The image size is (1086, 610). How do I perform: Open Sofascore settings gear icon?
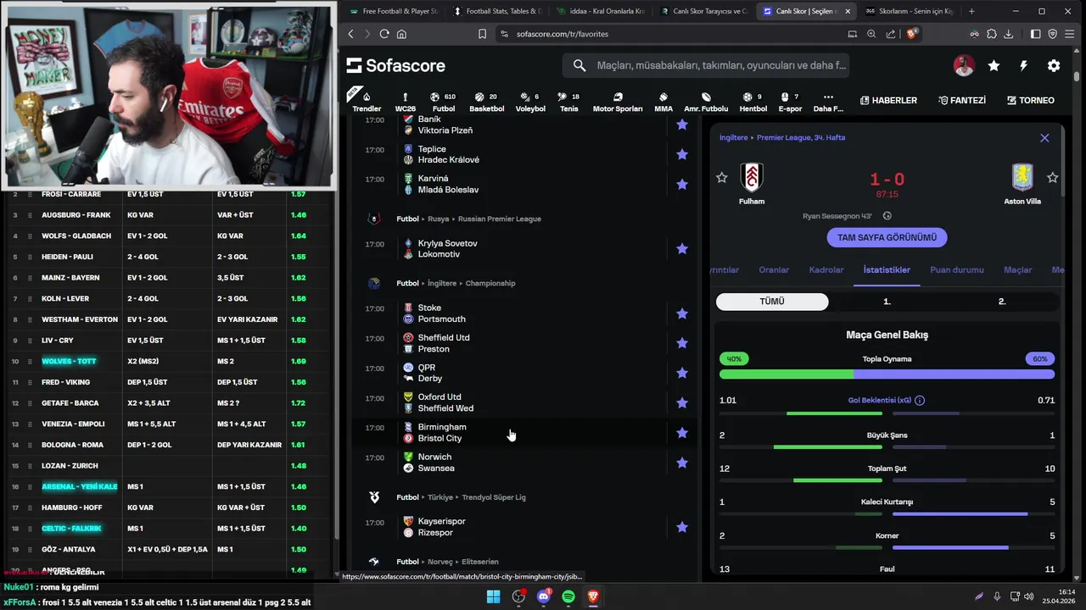tap(1054, 65)
